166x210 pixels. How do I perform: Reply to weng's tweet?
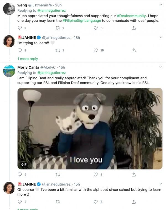coord(20,28)
